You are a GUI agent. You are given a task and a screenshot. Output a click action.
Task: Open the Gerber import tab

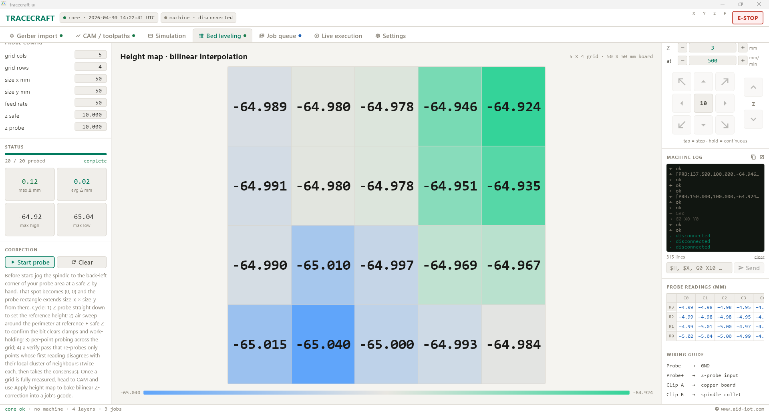pos(36,36)
